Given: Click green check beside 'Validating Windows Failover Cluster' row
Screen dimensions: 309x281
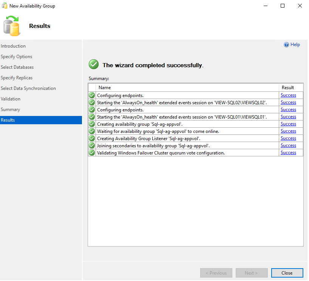Looking at the screenshot, I should coord(92,153).
